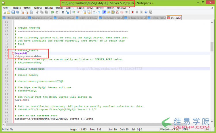
Task: Toggle show all characters pilcrow icon
Action: click(x=99, y=12)
